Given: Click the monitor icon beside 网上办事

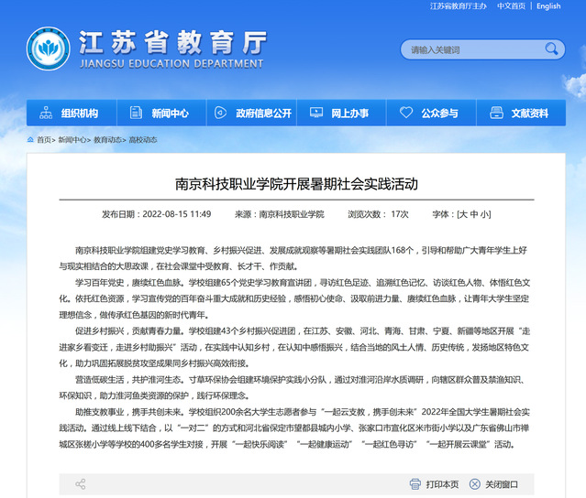Looking at the screenshot, I should tap(317, 114).
